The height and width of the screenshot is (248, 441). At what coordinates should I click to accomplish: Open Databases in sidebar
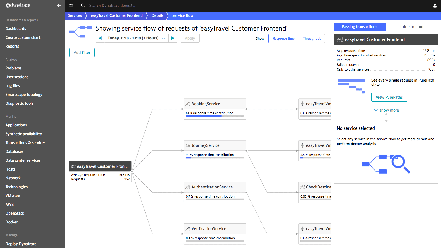[x=14, y=152]
